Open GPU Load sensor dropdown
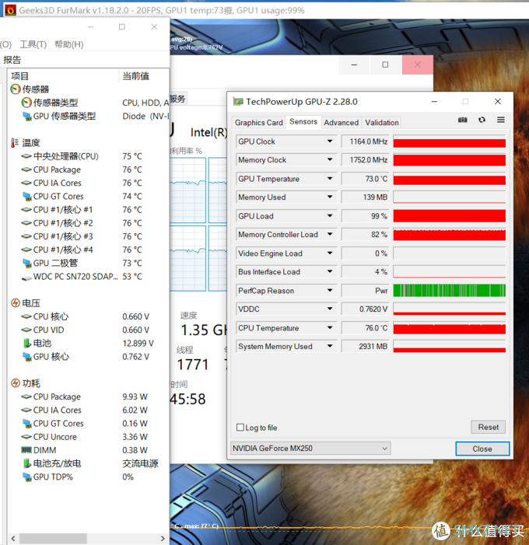 pos(330,215)
